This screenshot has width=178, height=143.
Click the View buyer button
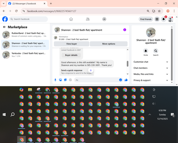click(72, 44)
